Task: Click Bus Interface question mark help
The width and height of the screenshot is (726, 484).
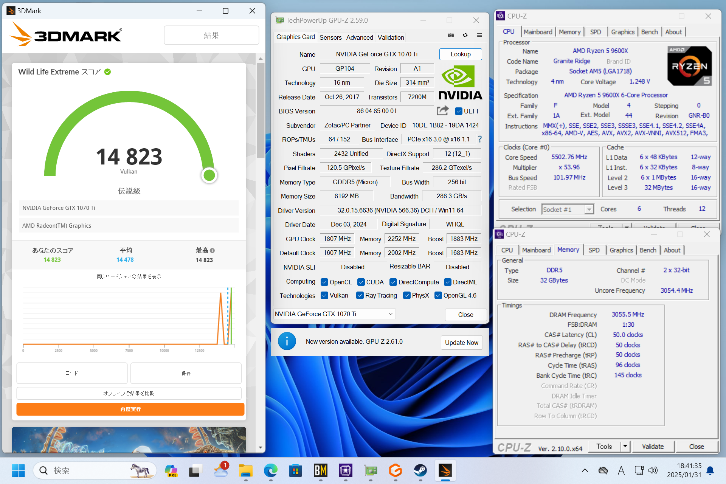Action: point(480,139)
